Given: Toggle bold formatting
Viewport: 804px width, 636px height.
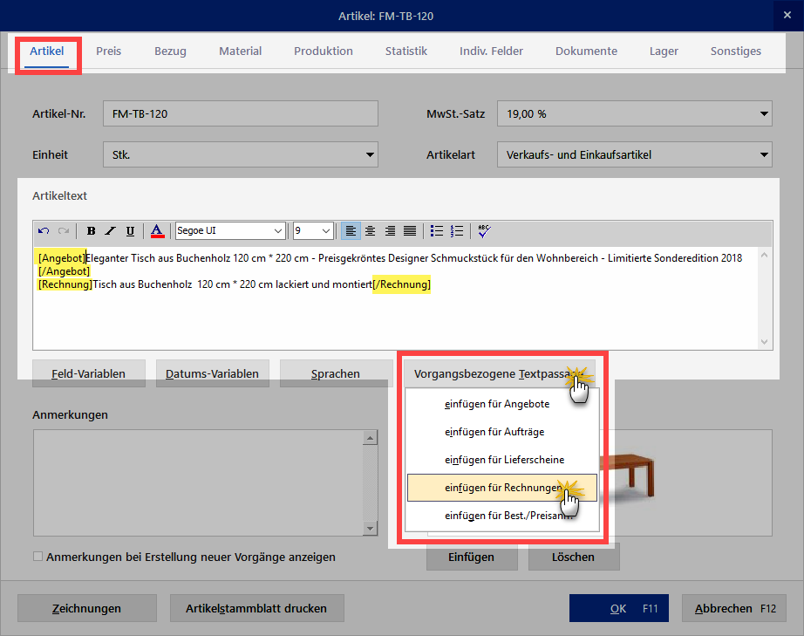Looking at the screenshot, I should [91, 231].
